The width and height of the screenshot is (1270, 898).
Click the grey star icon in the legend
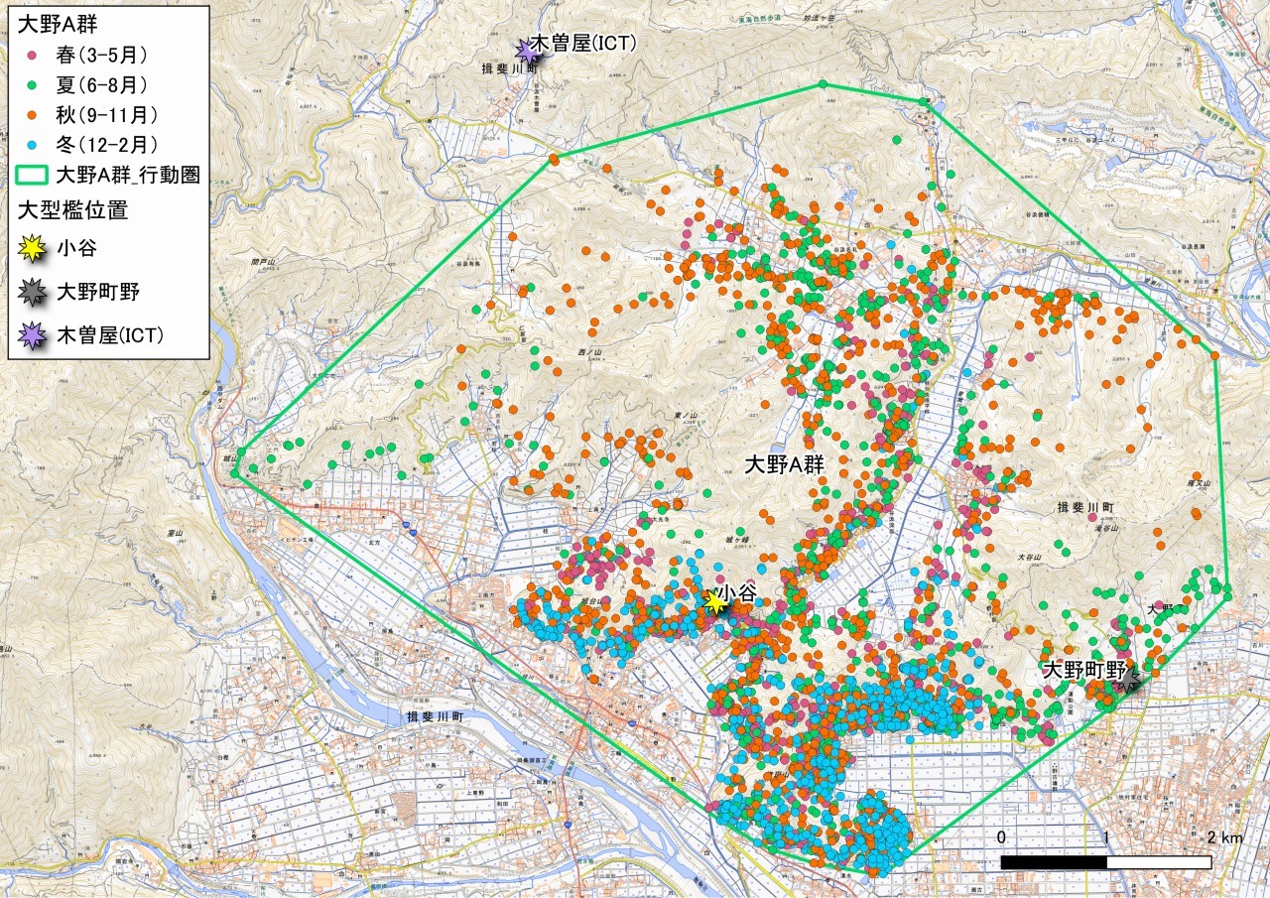33,292
